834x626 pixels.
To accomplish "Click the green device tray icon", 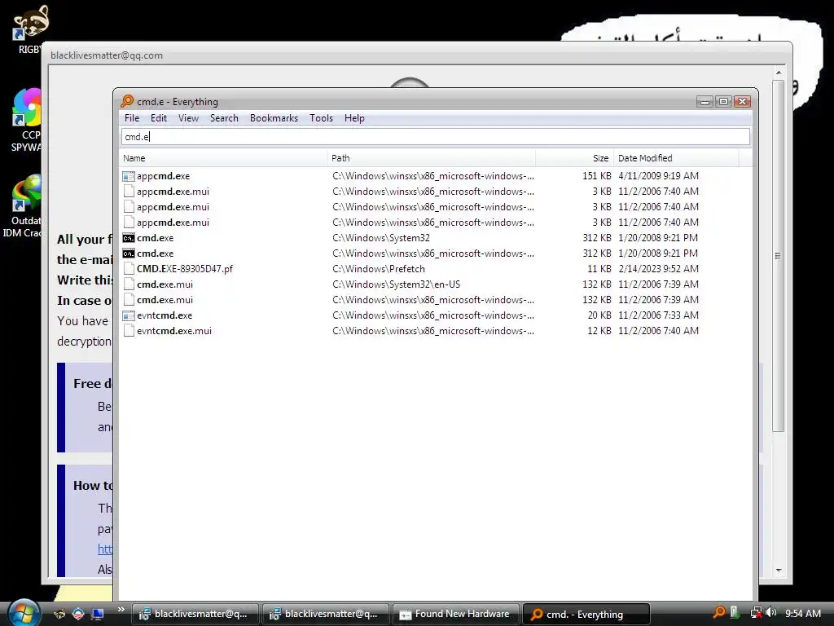I will coord(735,613).
